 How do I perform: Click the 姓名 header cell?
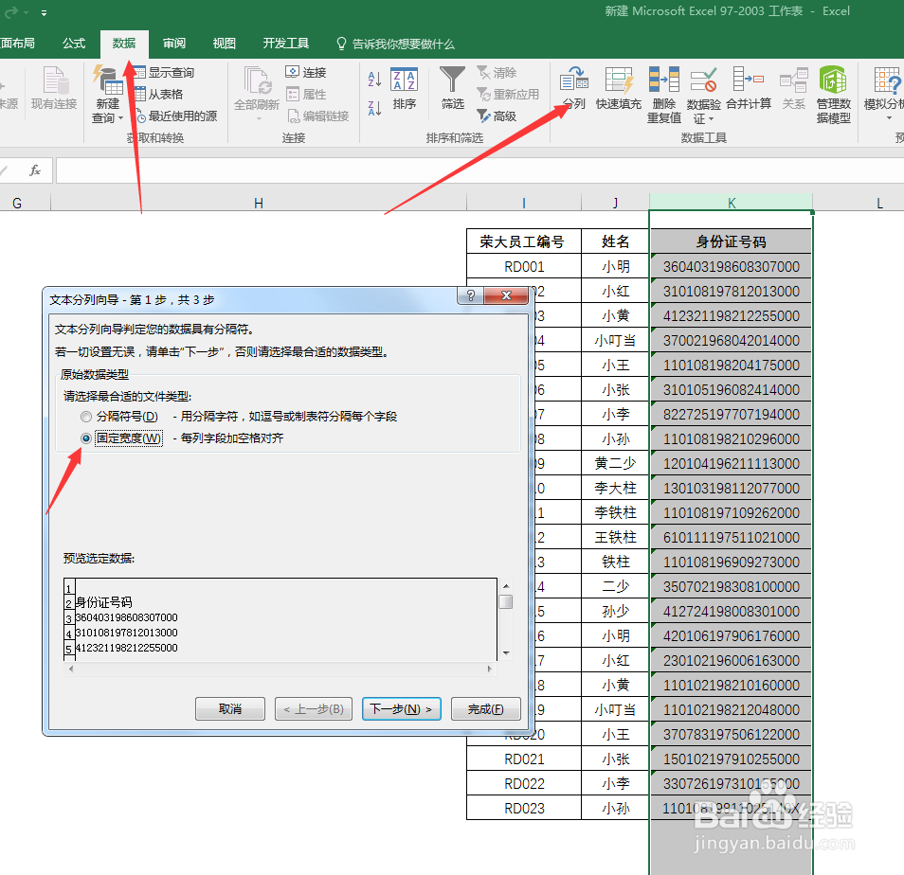(x=615, y=241)
